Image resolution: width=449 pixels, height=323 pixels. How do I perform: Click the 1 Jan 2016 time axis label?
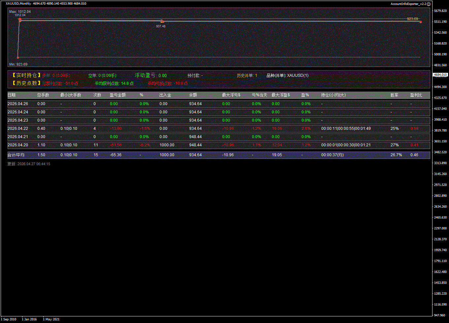29,319
